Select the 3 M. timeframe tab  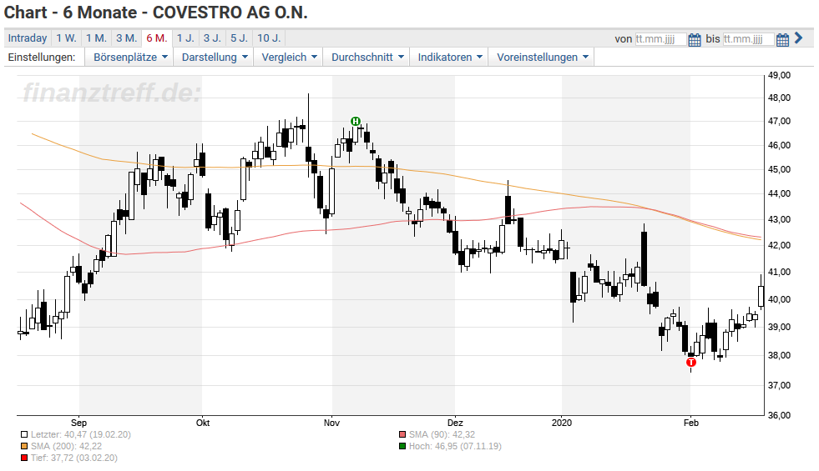pyautogui.click(x=126, y=38)
